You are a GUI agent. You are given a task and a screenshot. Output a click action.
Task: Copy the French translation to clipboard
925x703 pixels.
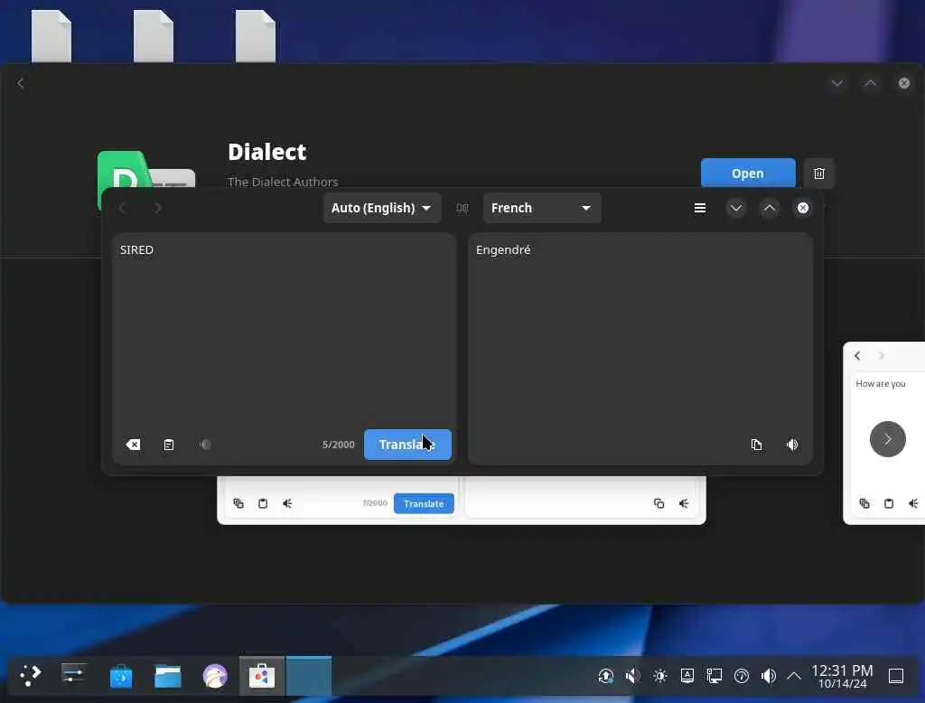point(756,445)
